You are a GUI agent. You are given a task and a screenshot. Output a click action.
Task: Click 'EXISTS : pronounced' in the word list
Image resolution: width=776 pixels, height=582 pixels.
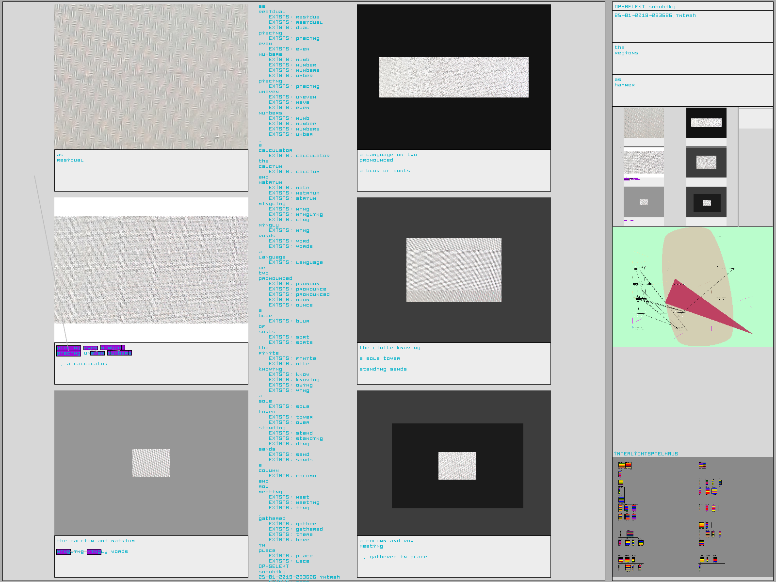click(299, 294)
